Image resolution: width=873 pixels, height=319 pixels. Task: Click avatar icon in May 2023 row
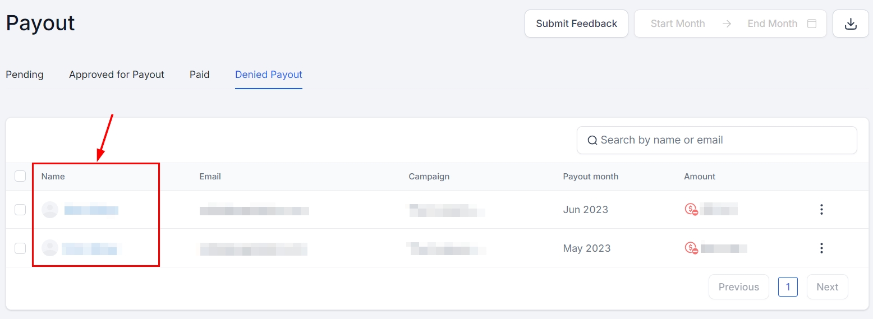tap(50, 248)
